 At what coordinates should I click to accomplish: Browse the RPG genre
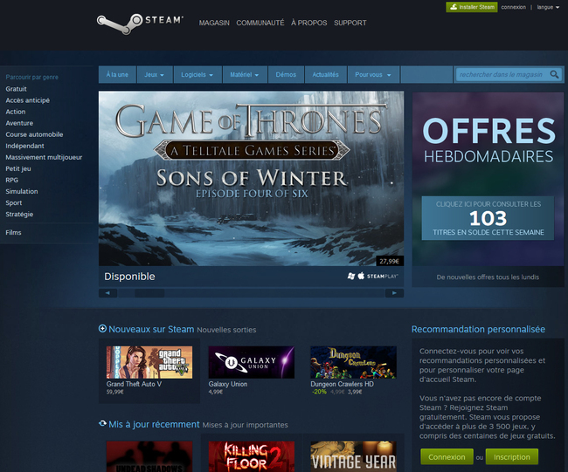[11, 180]
